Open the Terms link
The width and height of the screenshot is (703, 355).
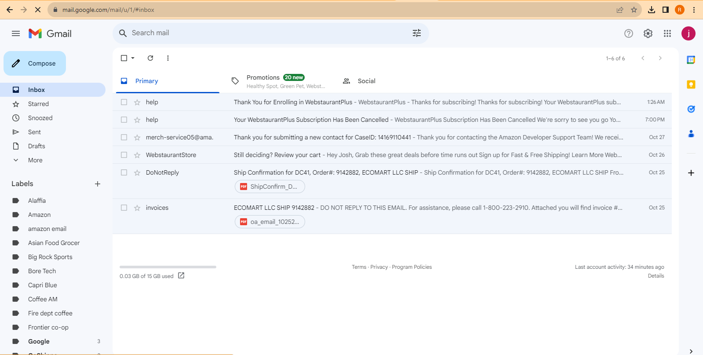pyautogui.click(x=359, y=267)
